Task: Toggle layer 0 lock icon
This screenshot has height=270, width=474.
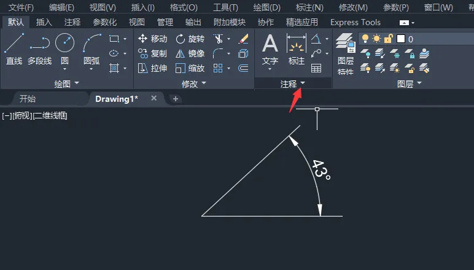Action: pyautogui.click(x=388, y=39)
